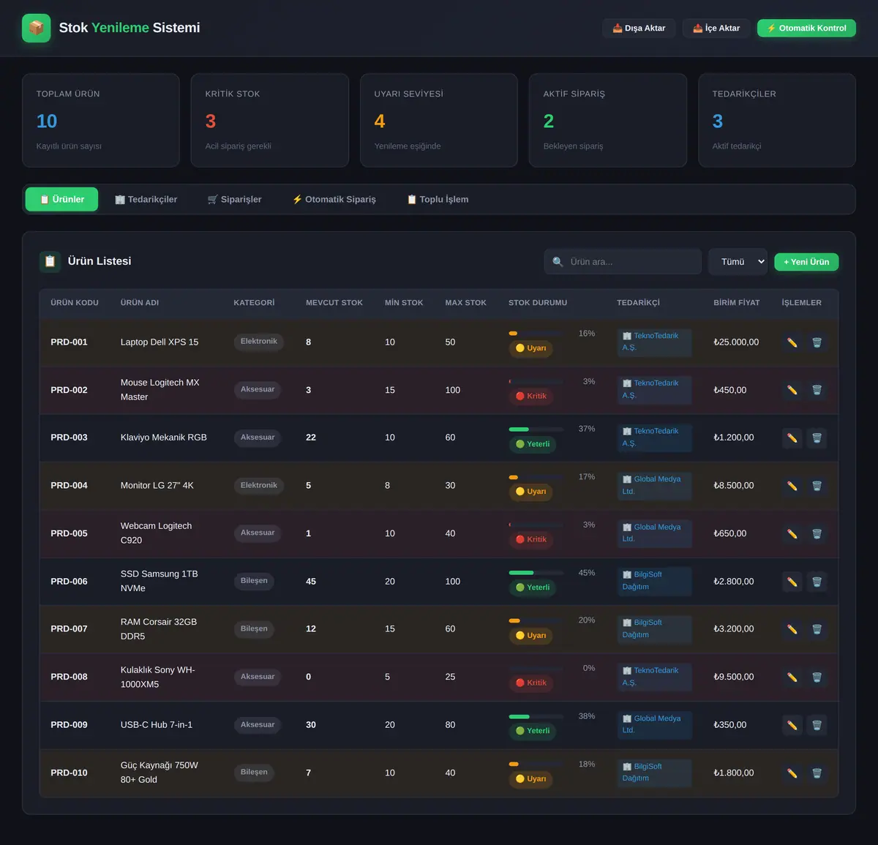The image size is (878, 845).
Task: Delete PRD-009 with its trash icon
Action: point(817,725)
